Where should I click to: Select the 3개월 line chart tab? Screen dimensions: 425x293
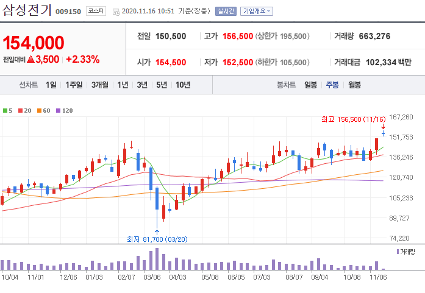pos(100,85)
